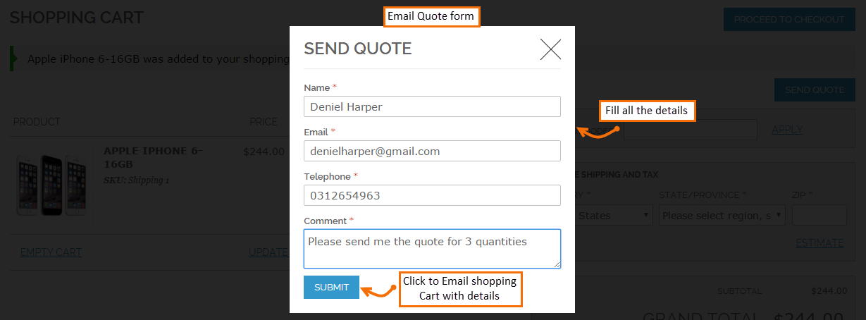Select the Telephone input box
This screenshot has width=866, height=320.
pyautogui.click(x=432, y=195)
